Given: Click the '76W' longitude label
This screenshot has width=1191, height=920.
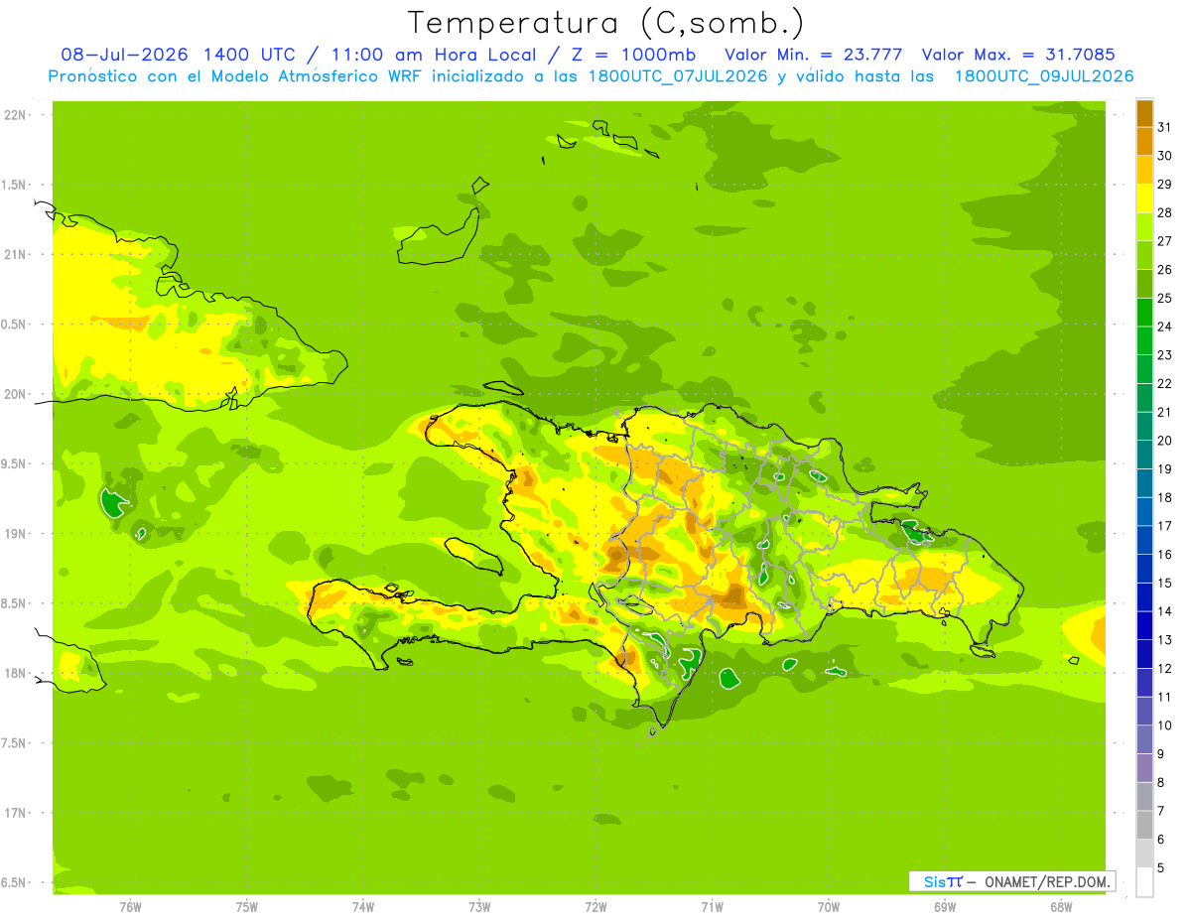Looking at the screenshot, I should [130, 907].
